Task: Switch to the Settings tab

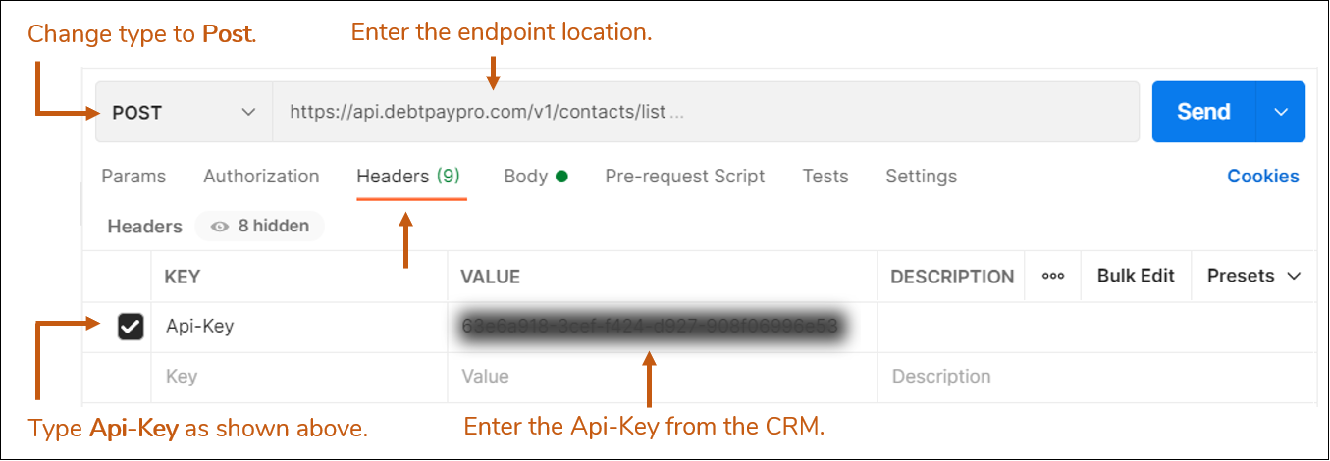Action: tap(922, 177)
